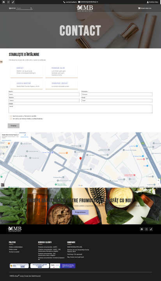Click the Programeaza button

click(80, 212)
